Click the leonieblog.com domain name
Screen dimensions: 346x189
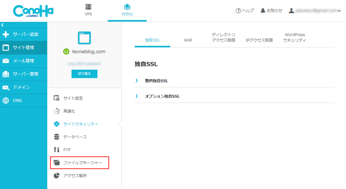89,52
